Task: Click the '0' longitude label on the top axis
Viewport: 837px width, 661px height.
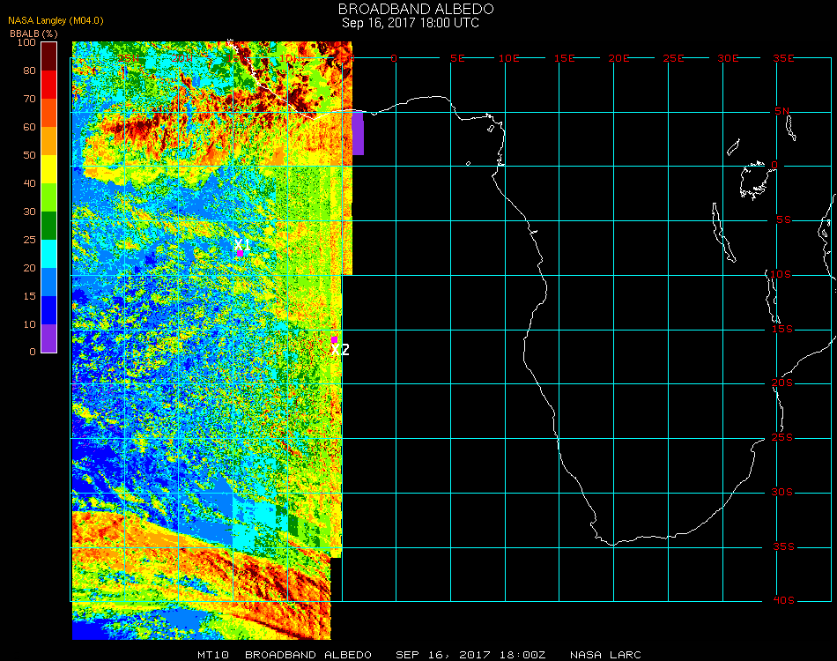Action: [394, 58]
